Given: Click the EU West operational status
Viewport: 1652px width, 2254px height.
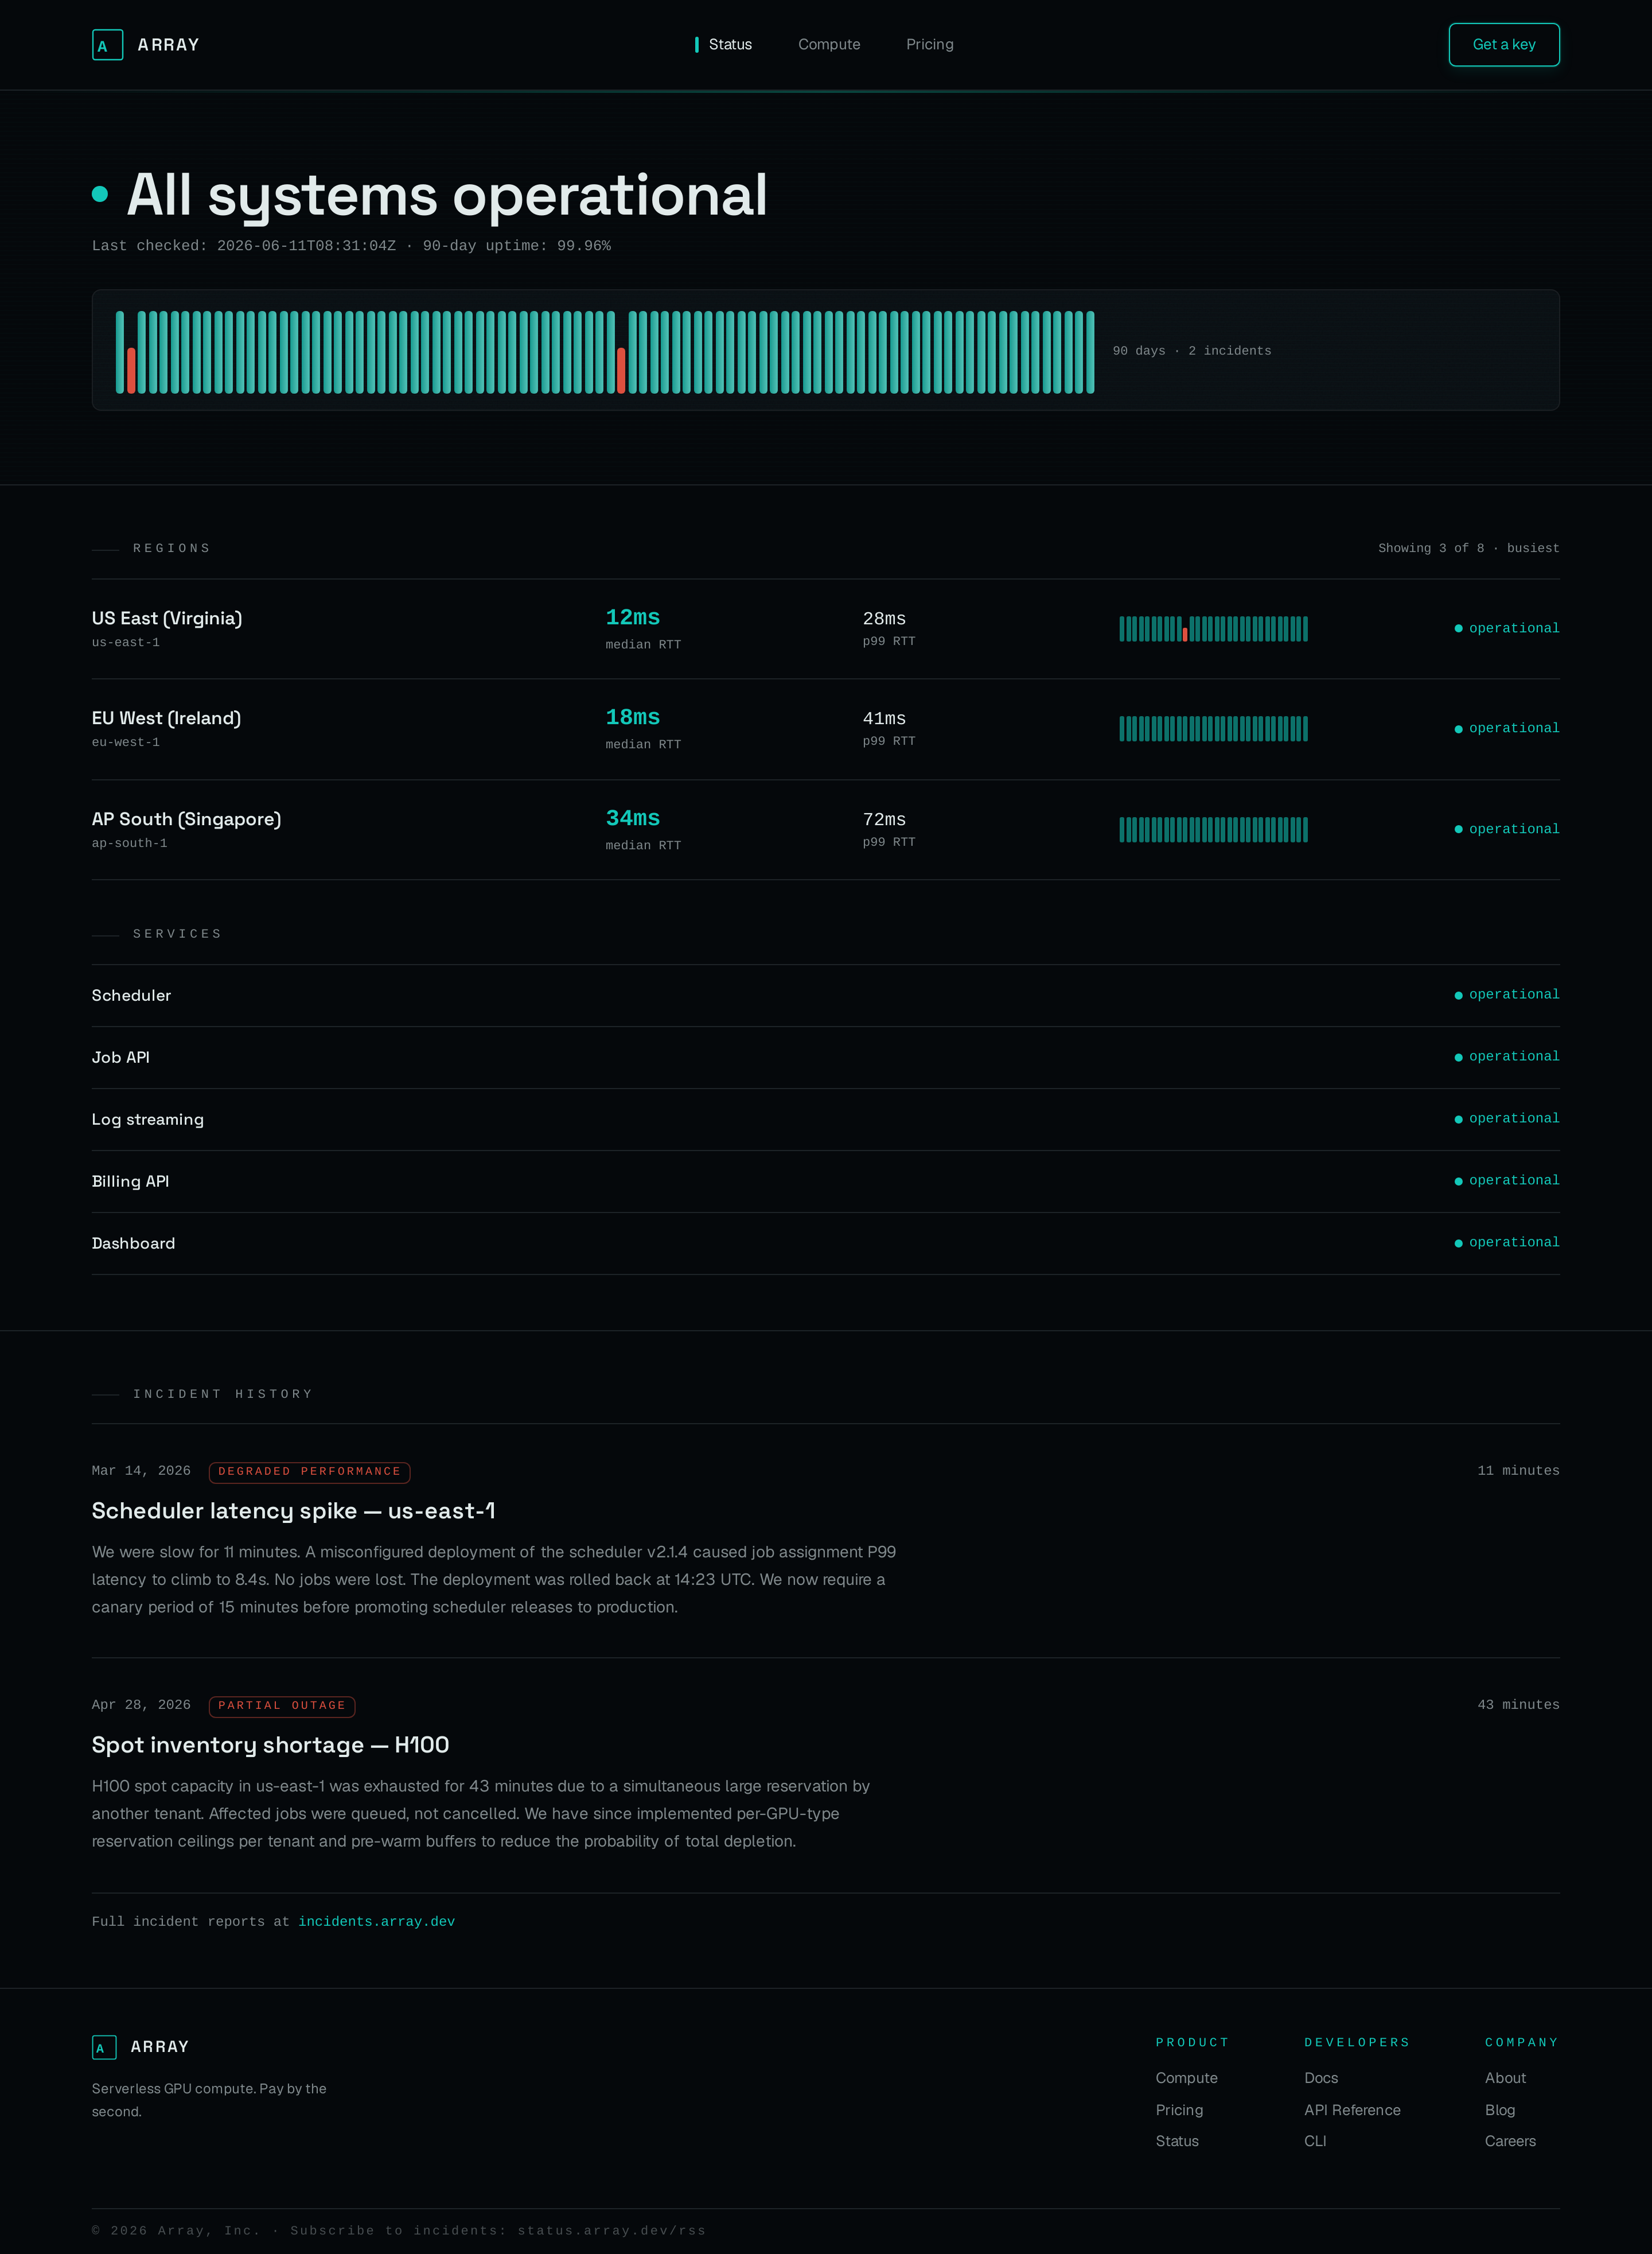Looking at the screenshot, I should (1507, 728).
